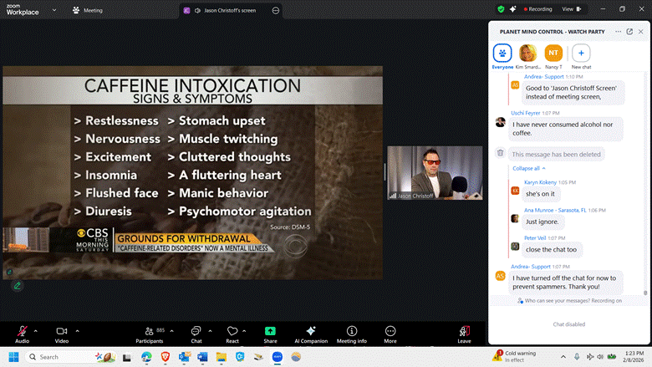Open Brave browser from the taskbar
652x367 pixels.
[166, 357]
